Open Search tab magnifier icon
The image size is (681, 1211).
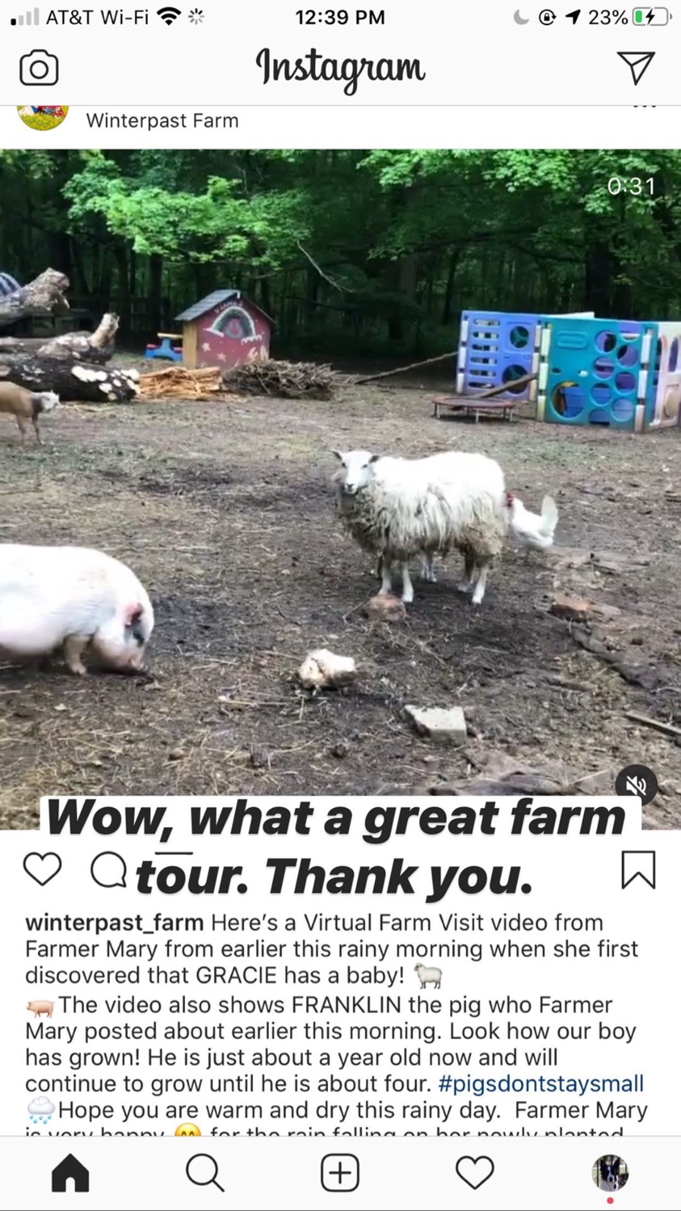[x=205, y=1173]
